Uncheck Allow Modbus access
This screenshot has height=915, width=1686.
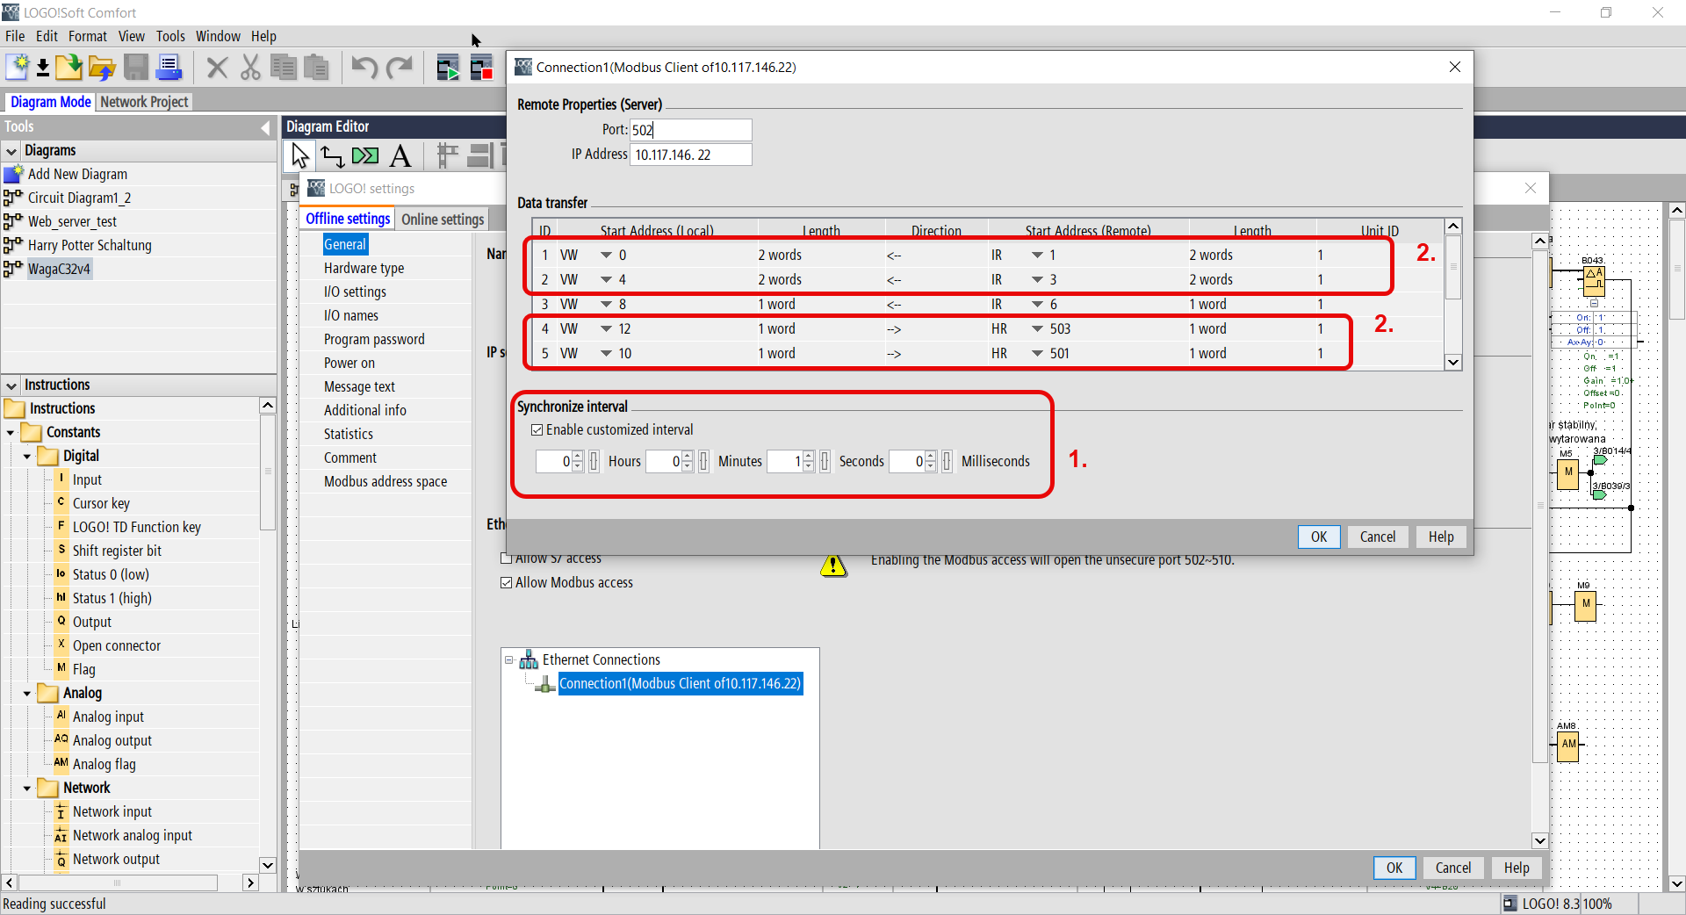(x=506, y=583)
